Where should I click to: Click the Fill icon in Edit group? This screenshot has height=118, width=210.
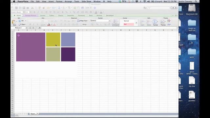[20, 21]
